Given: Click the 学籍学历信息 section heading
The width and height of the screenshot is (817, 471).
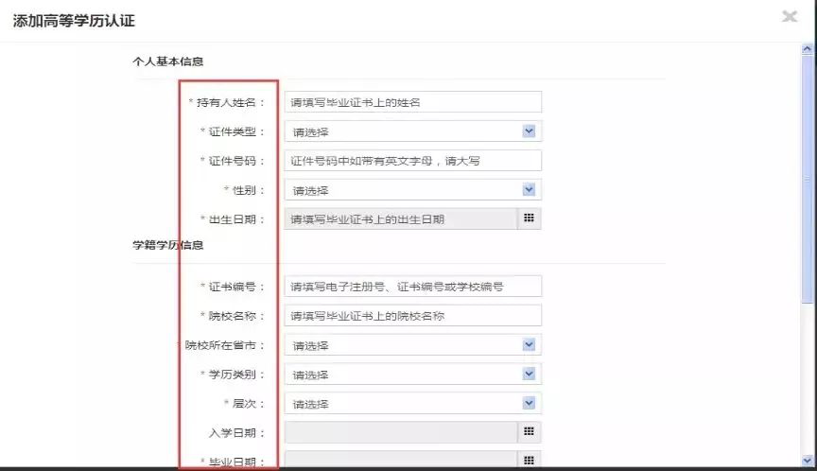Looking at the screenshot, I should point(167,245).
